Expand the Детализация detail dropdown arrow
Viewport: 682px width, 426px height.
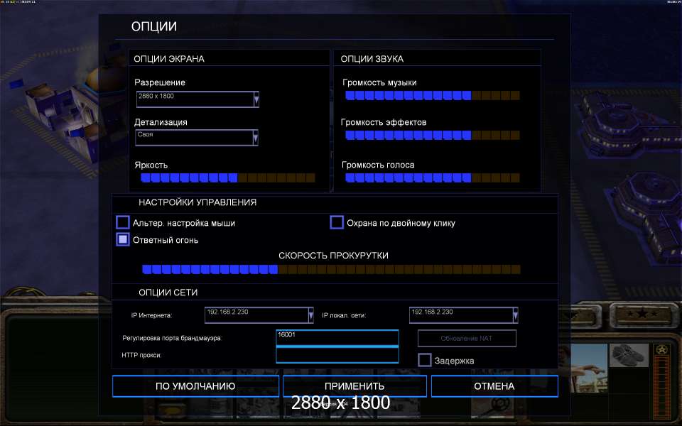255,138
